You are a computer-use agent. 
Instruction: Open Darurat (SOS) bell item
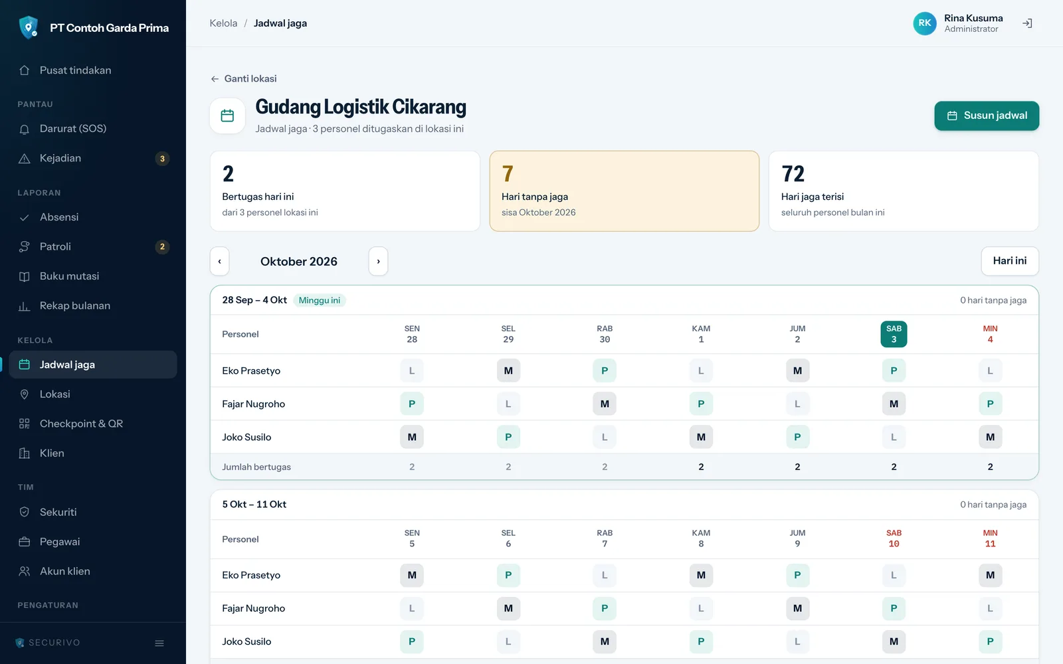93,129
